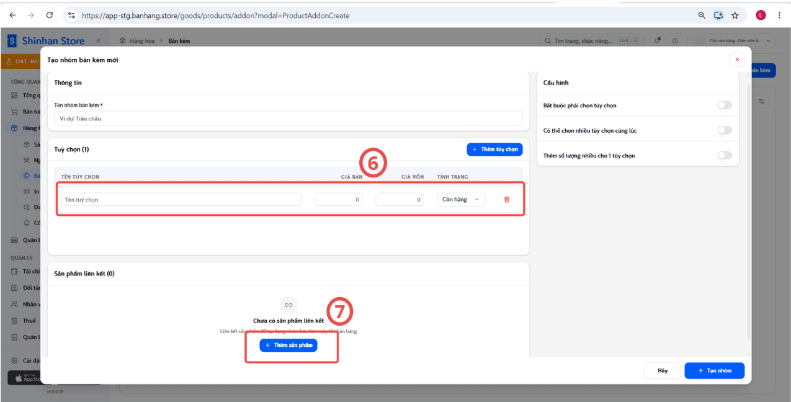Go back using the browser back arrow
Screen dimensions: 791x402
[12, 16]
